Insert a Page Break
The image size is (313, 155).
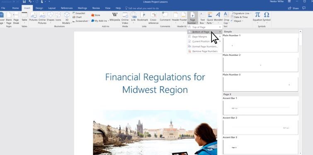click(x=16, y=18)
